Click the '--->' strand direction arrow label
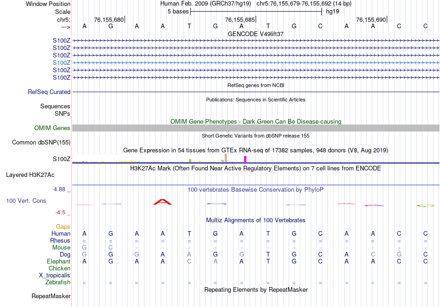The width and height of the screenshot is (440, 307). 65,27
